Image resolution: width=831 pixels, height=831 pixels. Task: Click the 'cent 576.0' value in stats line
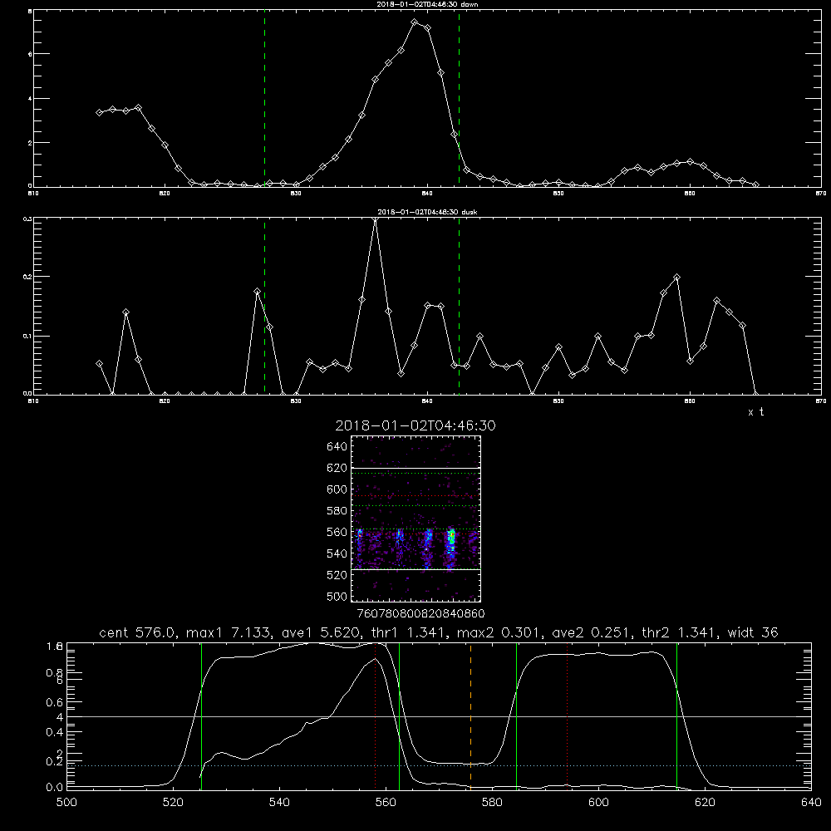137,632
